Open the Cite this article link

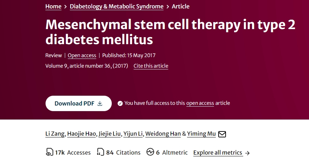[x=151, y=66]
